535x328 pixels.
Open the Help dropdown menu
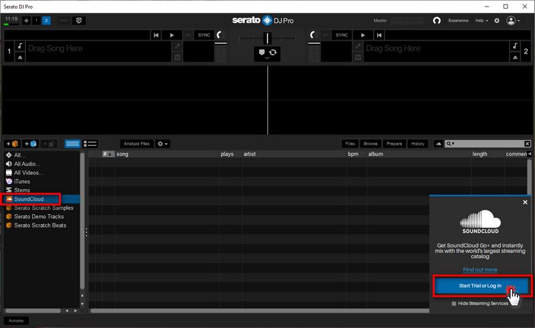click(x=481, y=21)
